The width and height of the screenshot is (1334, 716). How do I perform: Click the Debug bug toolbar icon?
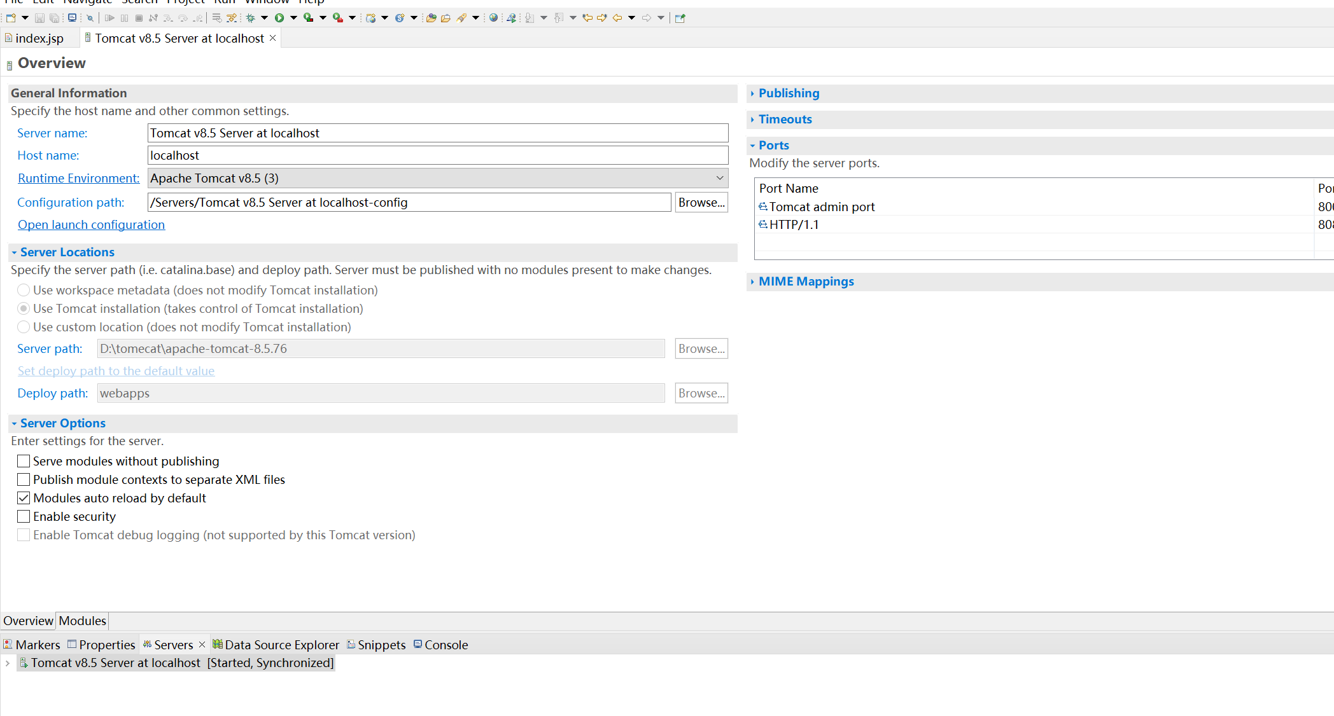[251, 18]
